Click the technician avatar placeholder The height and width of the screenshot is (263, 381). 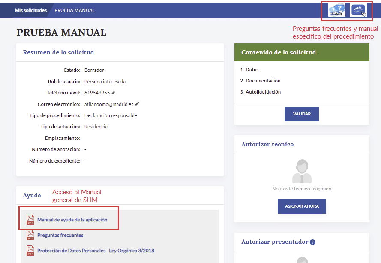(x=302, y=171)
